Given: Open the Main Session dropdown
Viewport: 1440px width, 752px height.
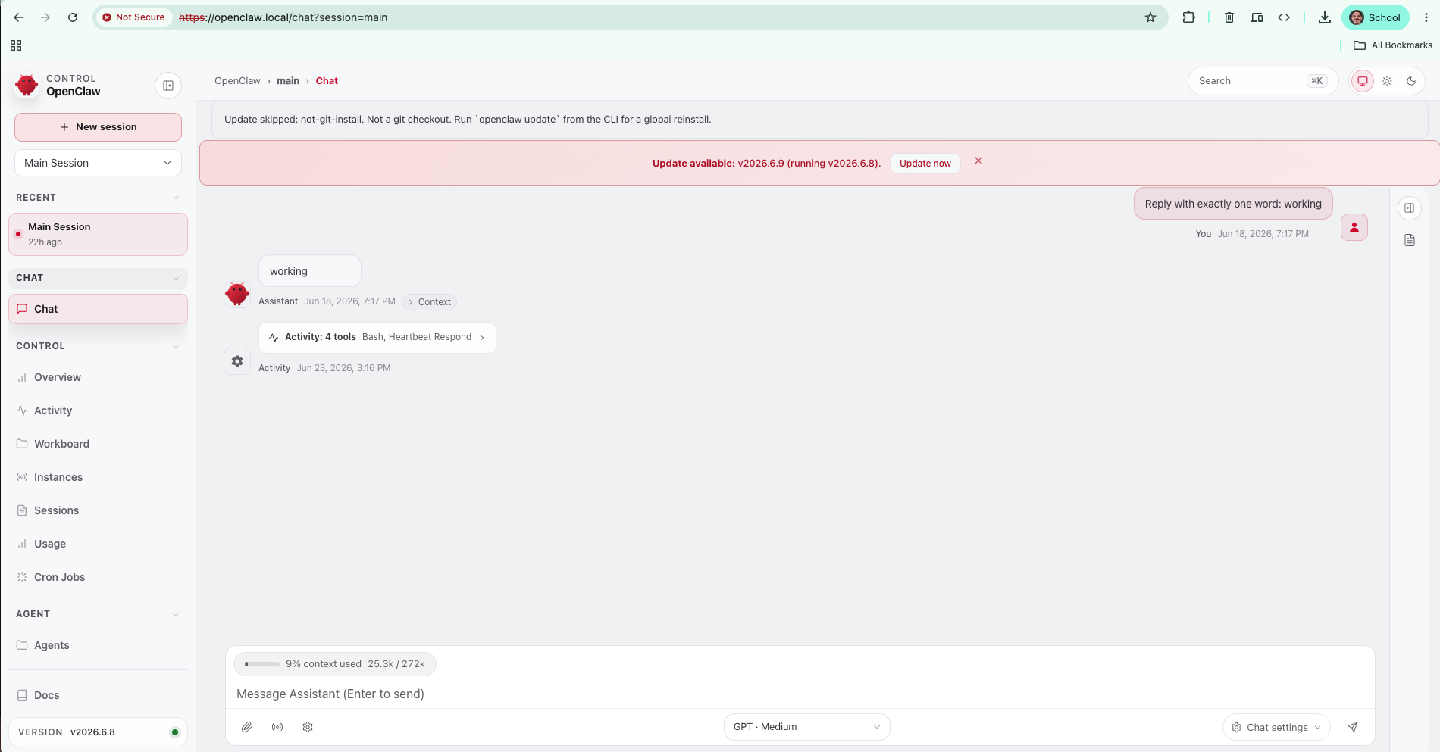Looking at the screenshot, I should (x=98, y=163).
